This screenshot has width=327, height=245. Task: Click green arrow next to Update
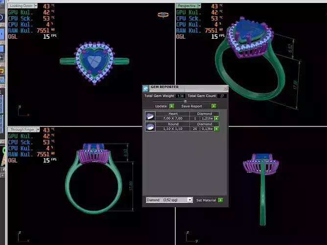point(172,106)
